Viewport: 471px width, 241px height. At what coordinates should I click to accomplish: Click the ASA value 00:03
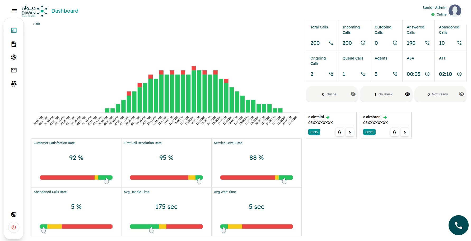click(413, 74)
